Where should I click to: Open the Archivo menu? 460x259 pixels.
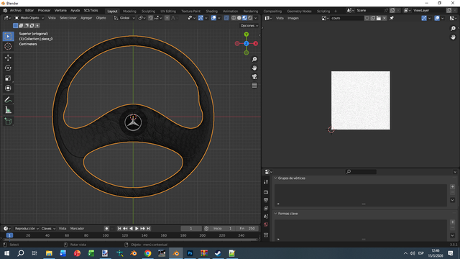point(16,11)
